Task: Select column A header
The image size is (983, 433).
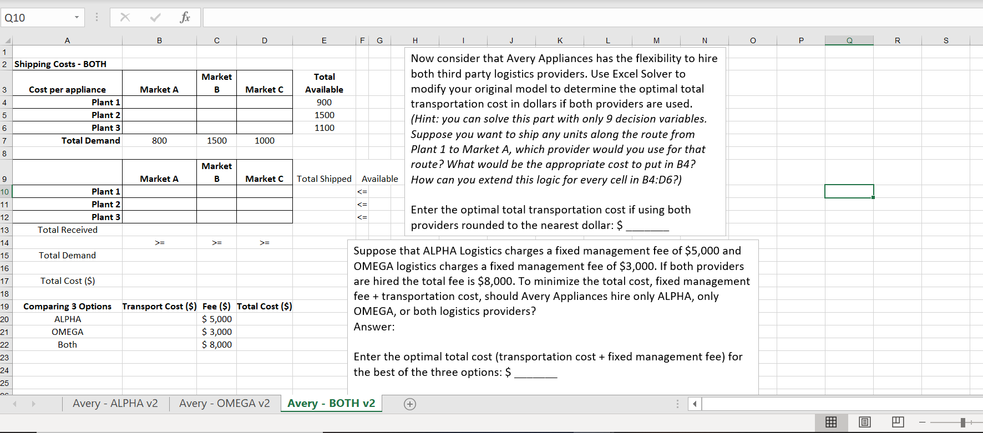Action: tap(67, 40)
